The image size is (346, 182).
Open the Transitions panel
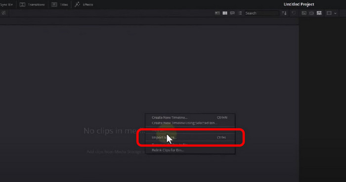point(32,4)
